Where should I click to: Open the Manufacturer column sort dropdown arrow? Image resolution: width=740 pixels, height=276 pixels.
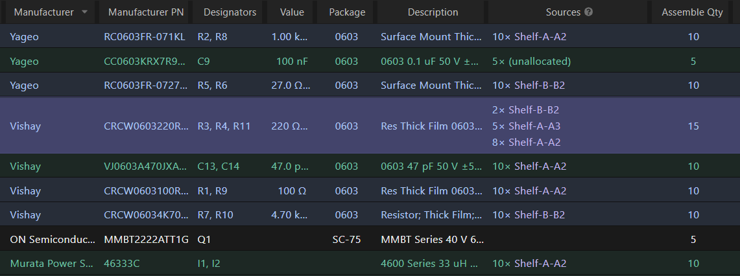coord(84,12)
